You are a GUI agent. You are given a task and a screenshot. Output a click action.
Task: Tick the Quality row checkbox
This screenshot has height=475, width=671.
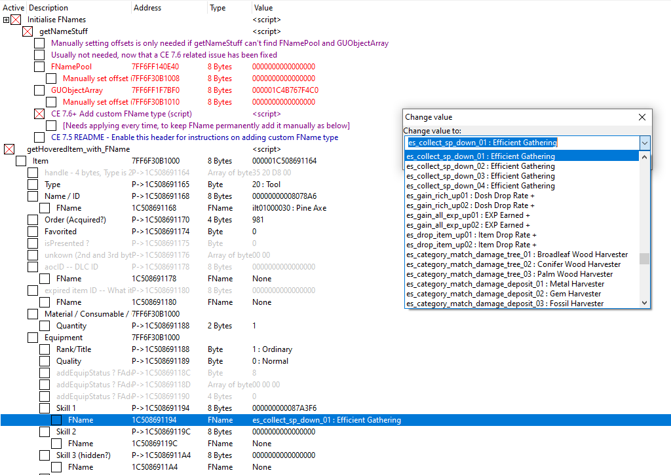click(45, 361)
